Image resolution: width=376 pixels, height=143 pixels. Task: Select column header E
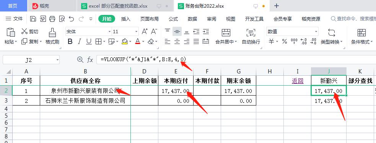coord(176,71)
